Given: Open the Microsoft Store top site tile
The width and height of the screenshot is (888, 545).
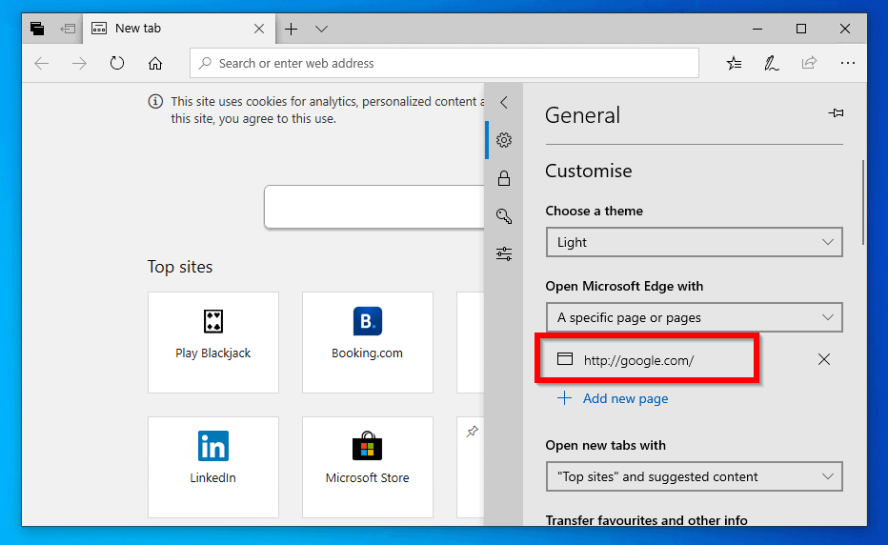Looking at the screenshot, I should click(x=368, y=467).
